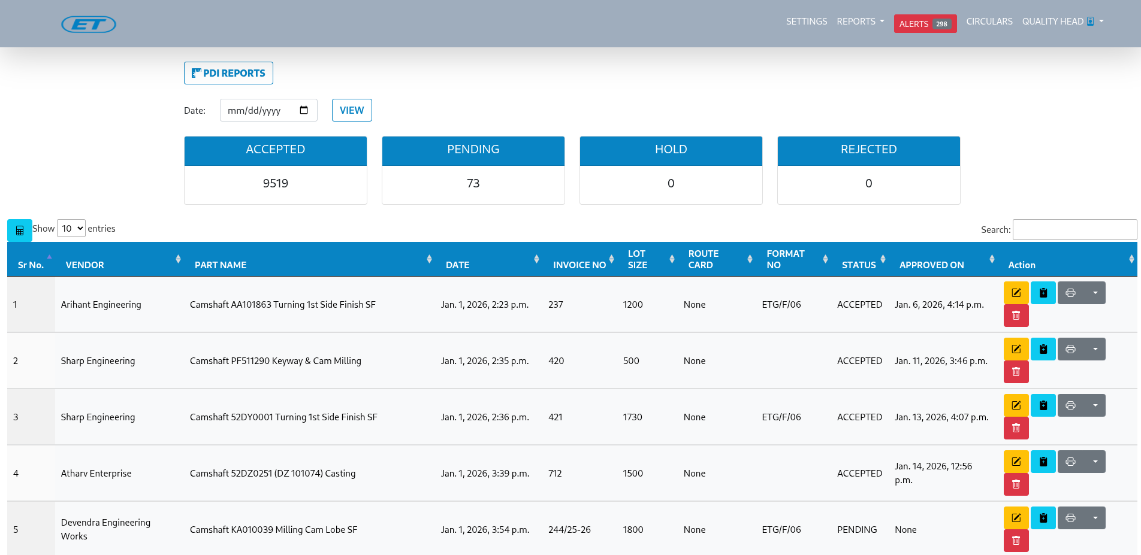The height and width of the screenshot is (555, 1141).
Task: Open clipboard icon for Devendra Engineering row
Action: pyautogui.click(x=1043, y=518)
